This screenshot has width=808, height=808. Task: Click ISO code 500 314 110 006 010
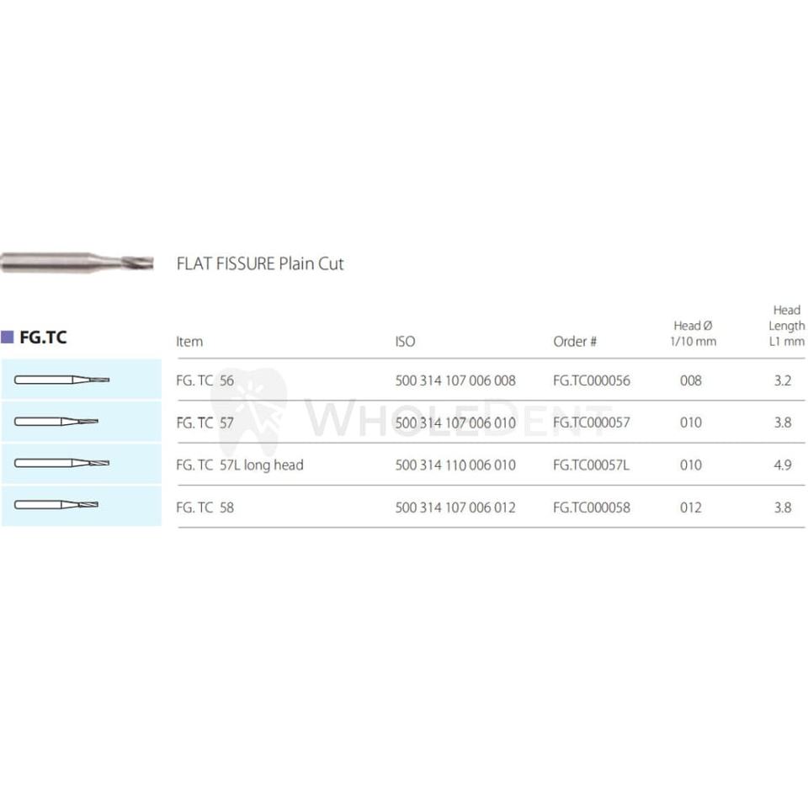pos(455,465)
